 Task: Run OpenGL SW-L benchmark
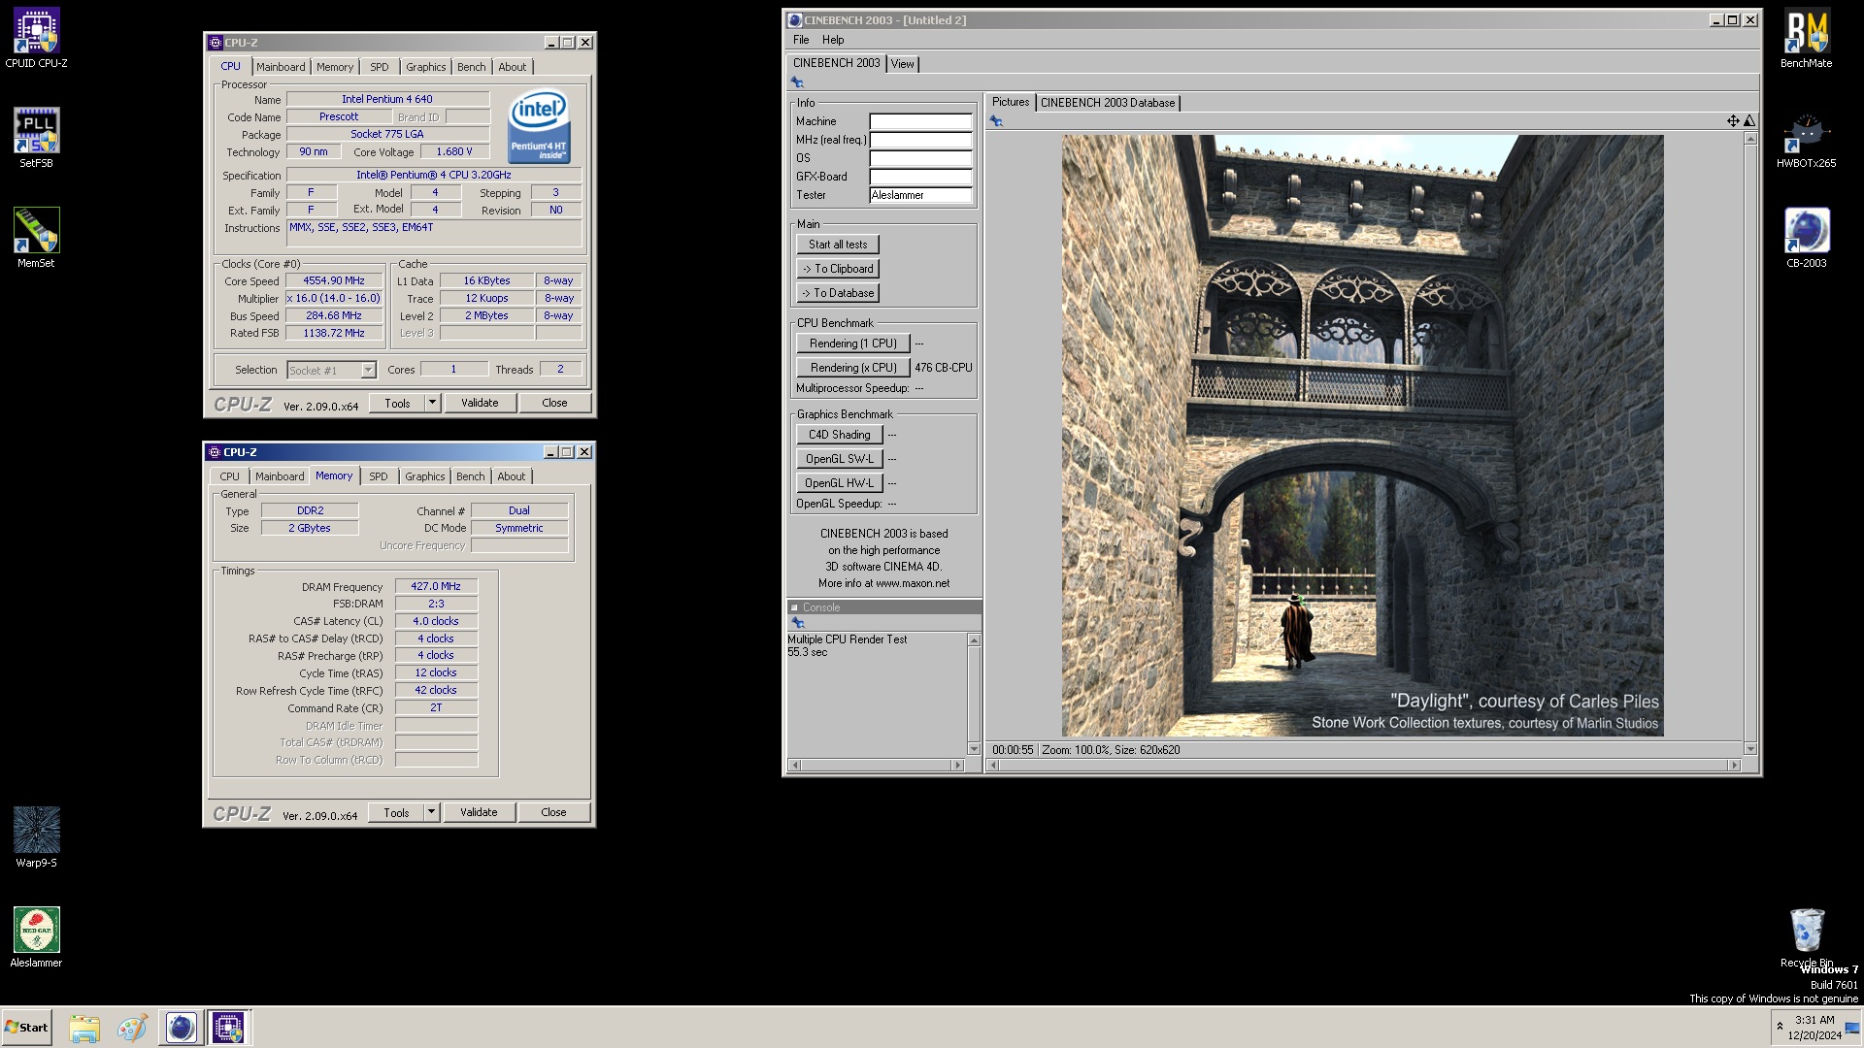tap(840, 459)
